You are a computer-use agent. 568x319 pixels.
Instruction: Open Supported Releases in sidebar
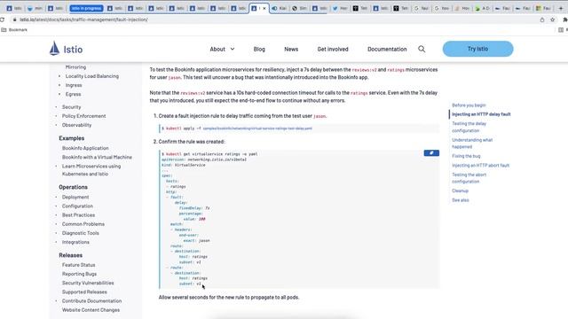[x=84, y=292]
